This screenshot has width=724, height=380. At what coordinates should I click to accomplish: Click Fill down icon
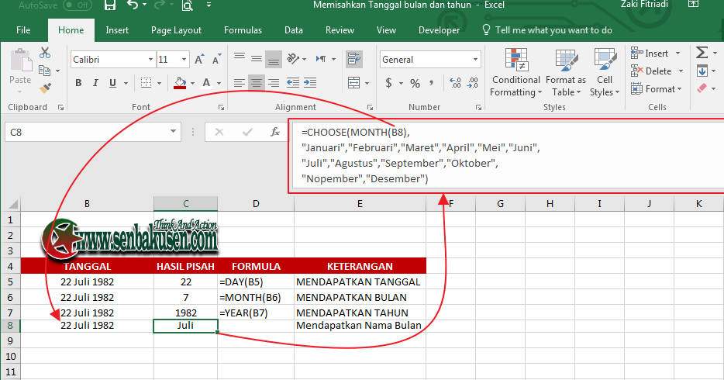702,71
